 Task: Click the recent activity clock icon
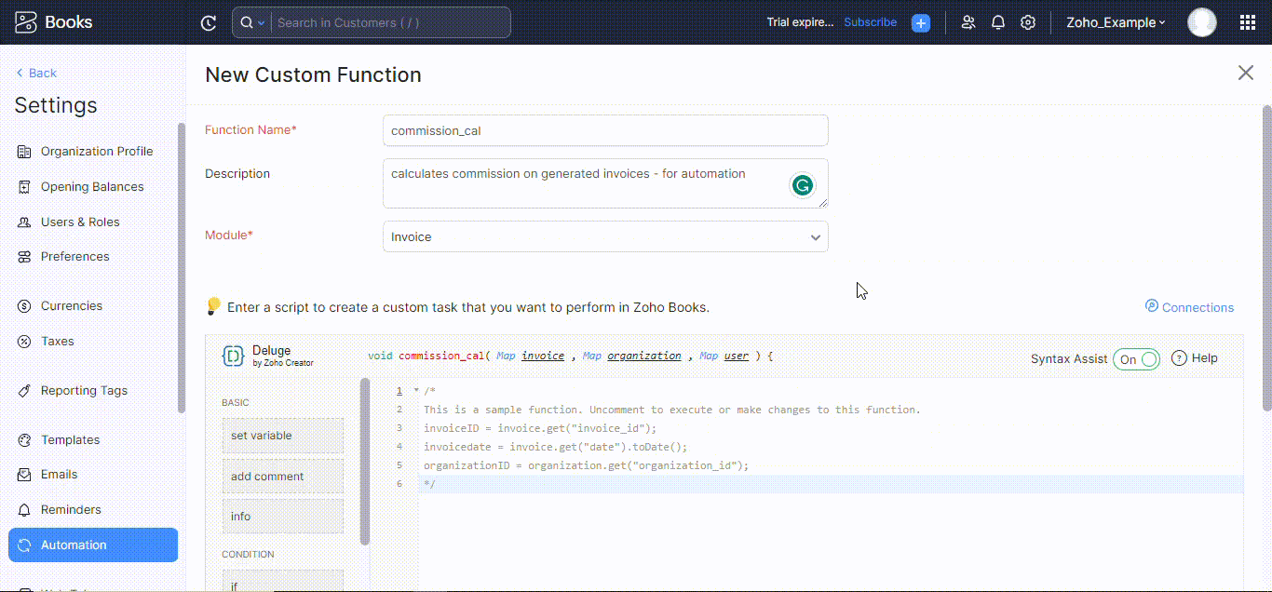[x=209, y=23]
